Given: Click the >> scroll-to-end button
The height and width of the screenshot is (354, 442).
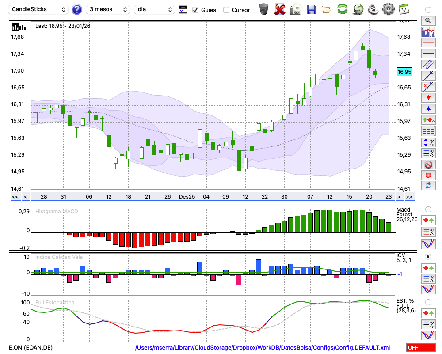Looking at the screenshot, I should (409, 197).
